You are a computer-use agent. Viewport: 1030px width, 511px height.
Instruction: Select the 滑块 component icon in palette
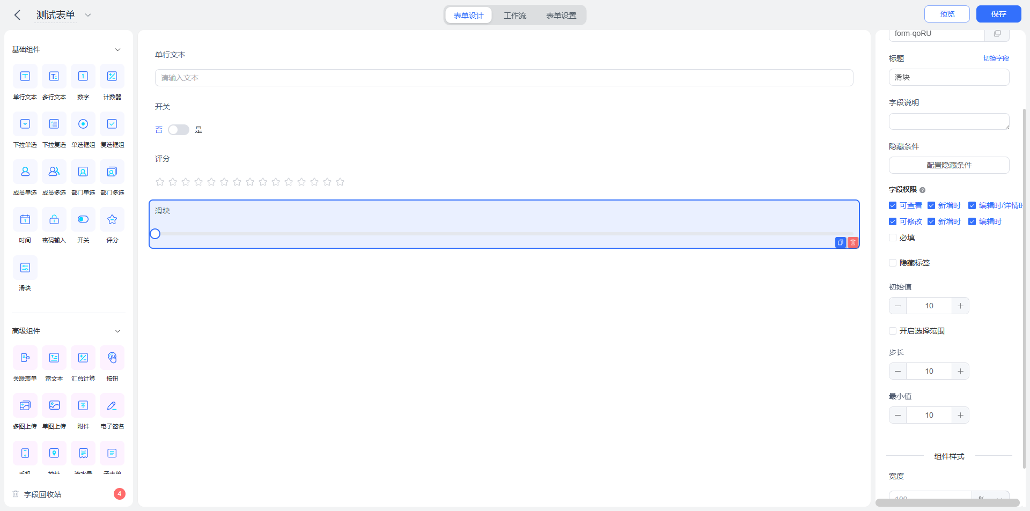25,267
